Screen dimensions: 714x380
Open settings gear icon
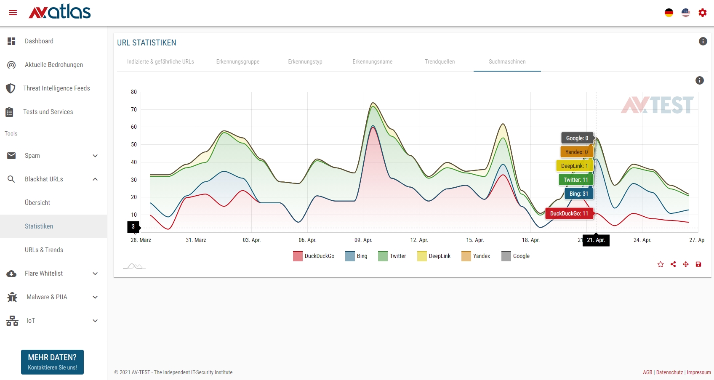point(703,13)
